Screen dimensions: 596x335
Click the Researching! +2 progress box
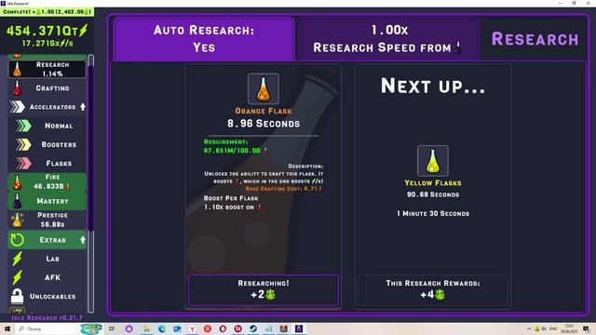point(264,290)
